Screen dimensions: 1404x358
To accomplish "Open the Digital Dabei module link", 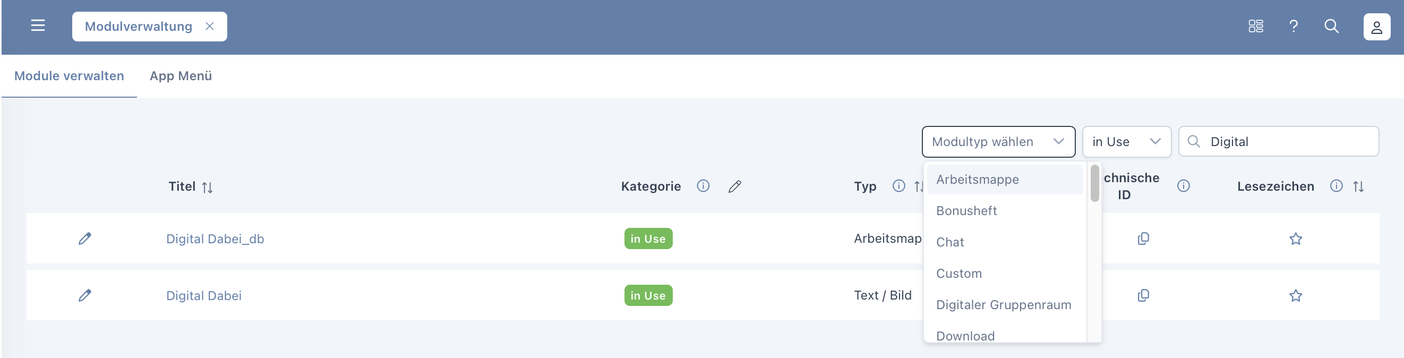I will coord(203,295).
